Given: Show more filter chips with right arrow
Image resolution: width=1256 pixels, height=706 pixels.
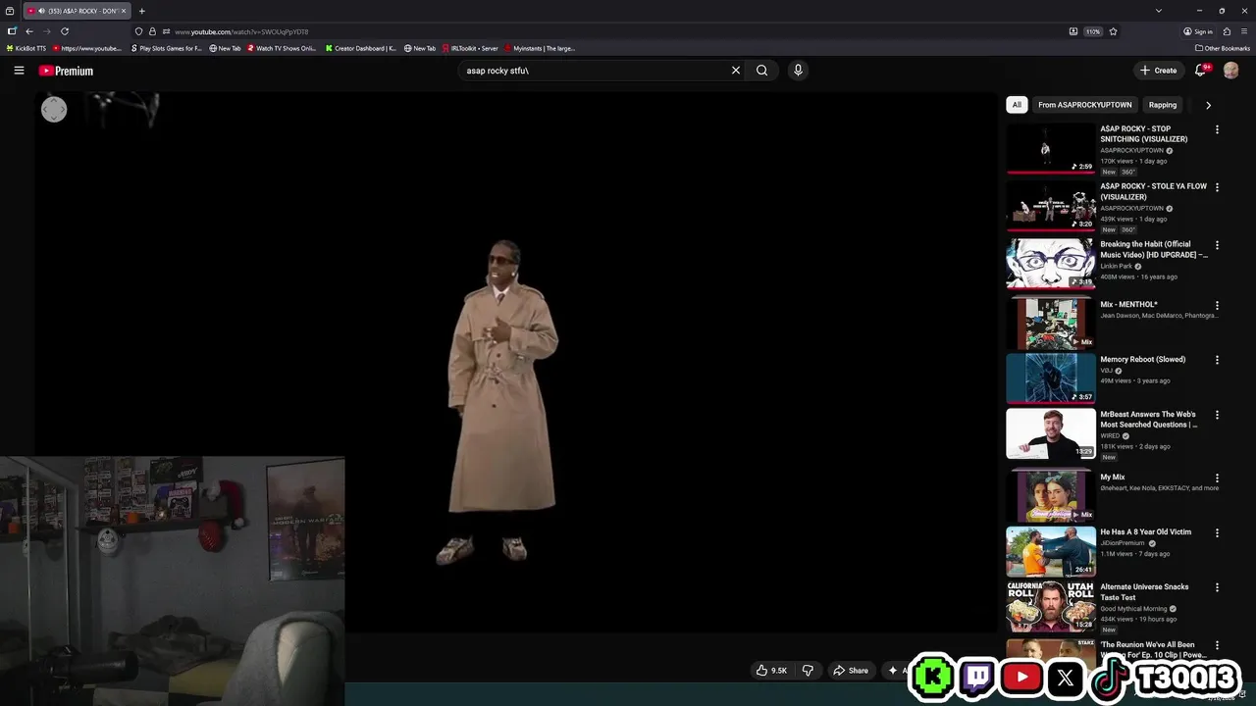Looking at the screenshot, I should click(1208, 105).
